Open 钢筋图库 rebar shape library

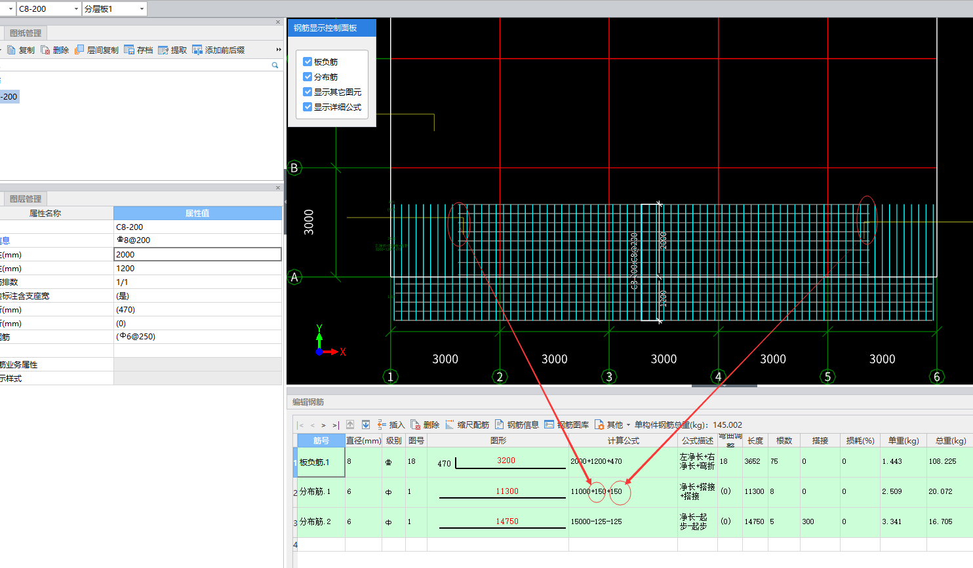tap(566, 425)
